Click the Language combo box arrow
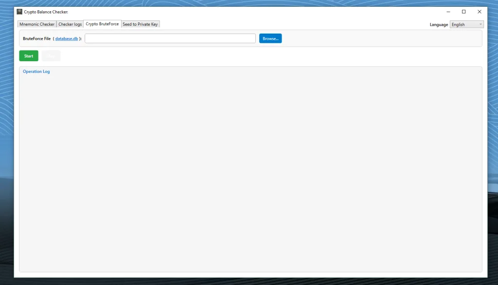The height and width of the screenshot is (285, 498). tap(480, 25)
